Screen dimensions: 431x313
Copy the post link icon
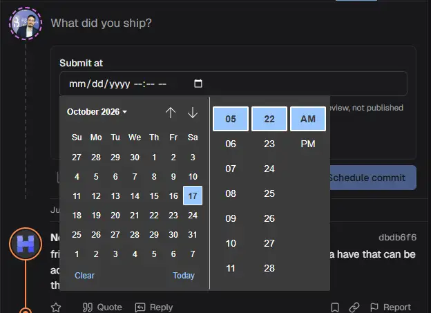click(x=354, y=307)
